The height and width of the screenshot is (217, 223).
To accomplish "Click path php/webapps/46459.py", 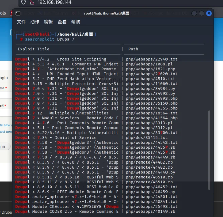I will click(150, 192).
